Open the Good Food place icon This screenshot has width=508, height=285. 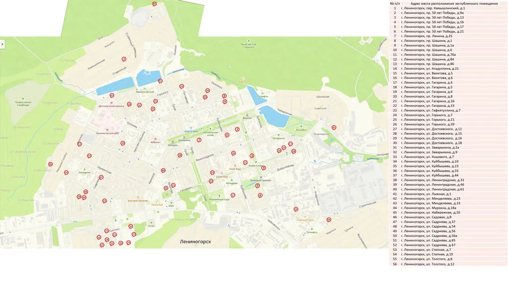221,173
